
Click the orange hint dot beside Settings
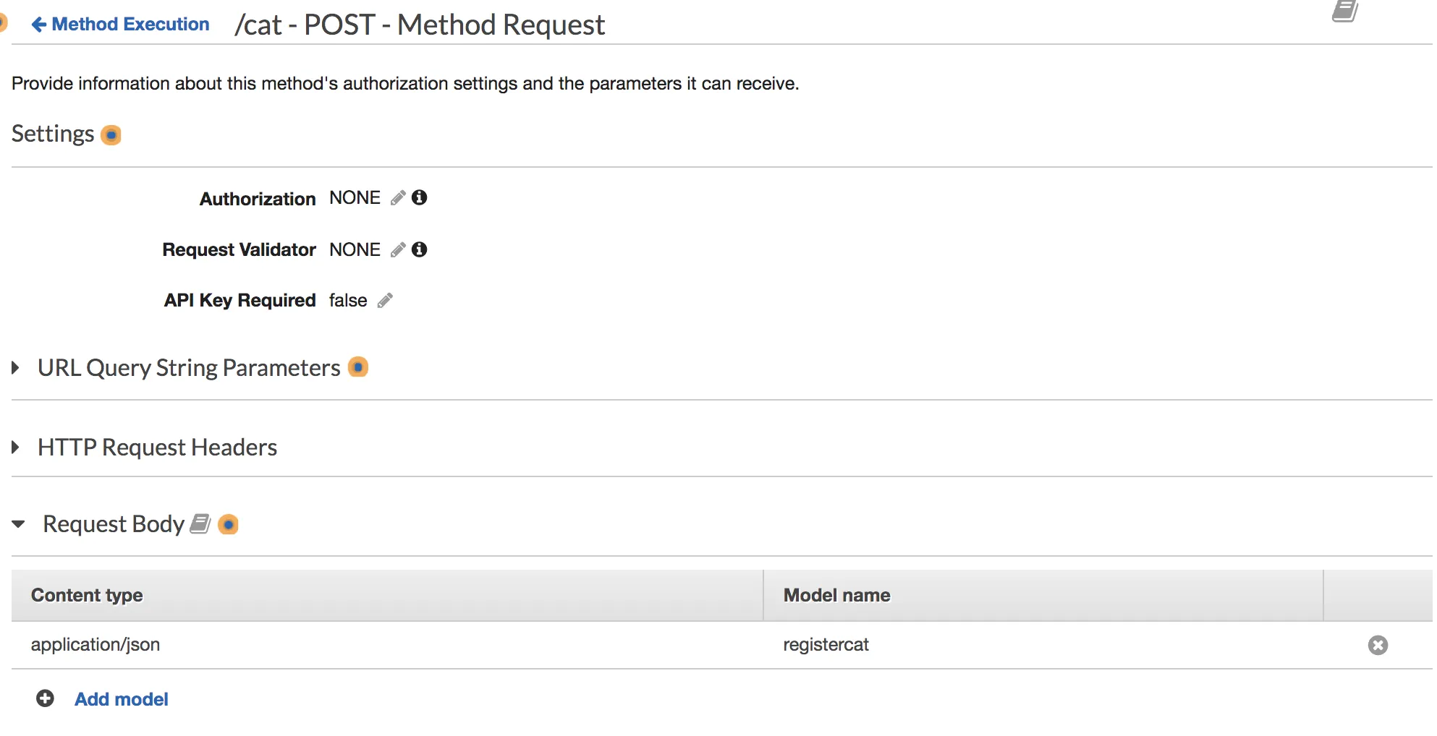[x=111, y=135]
